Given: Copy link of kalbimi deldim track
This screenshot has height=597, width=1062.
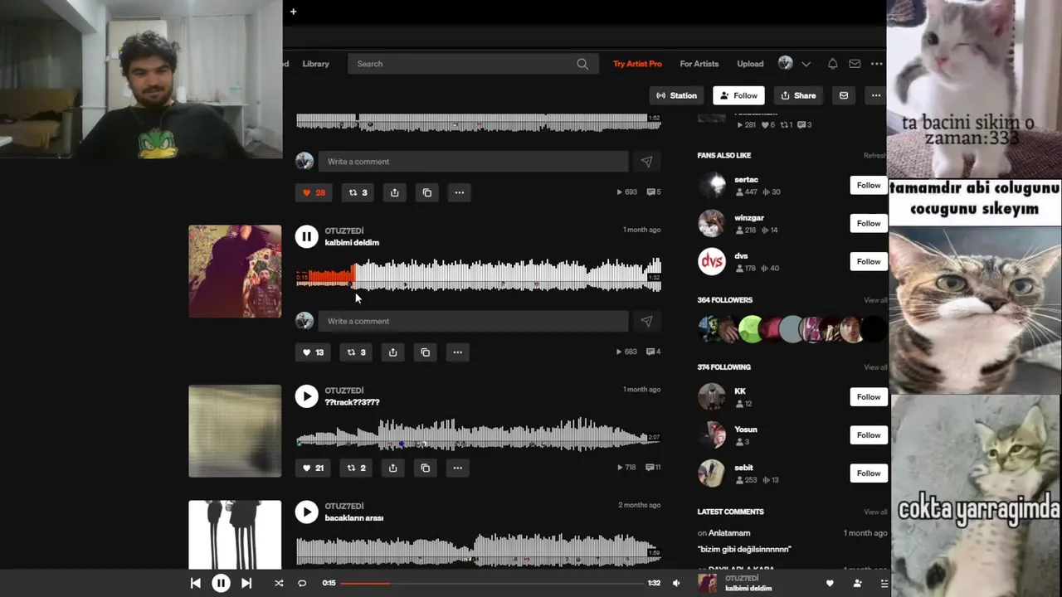Looking at the screenshot, I should coord(426,352).
